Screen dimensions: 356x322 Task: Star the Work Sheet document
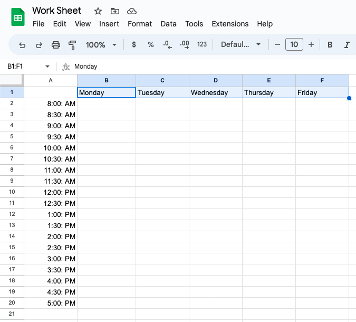click(98, 11)
